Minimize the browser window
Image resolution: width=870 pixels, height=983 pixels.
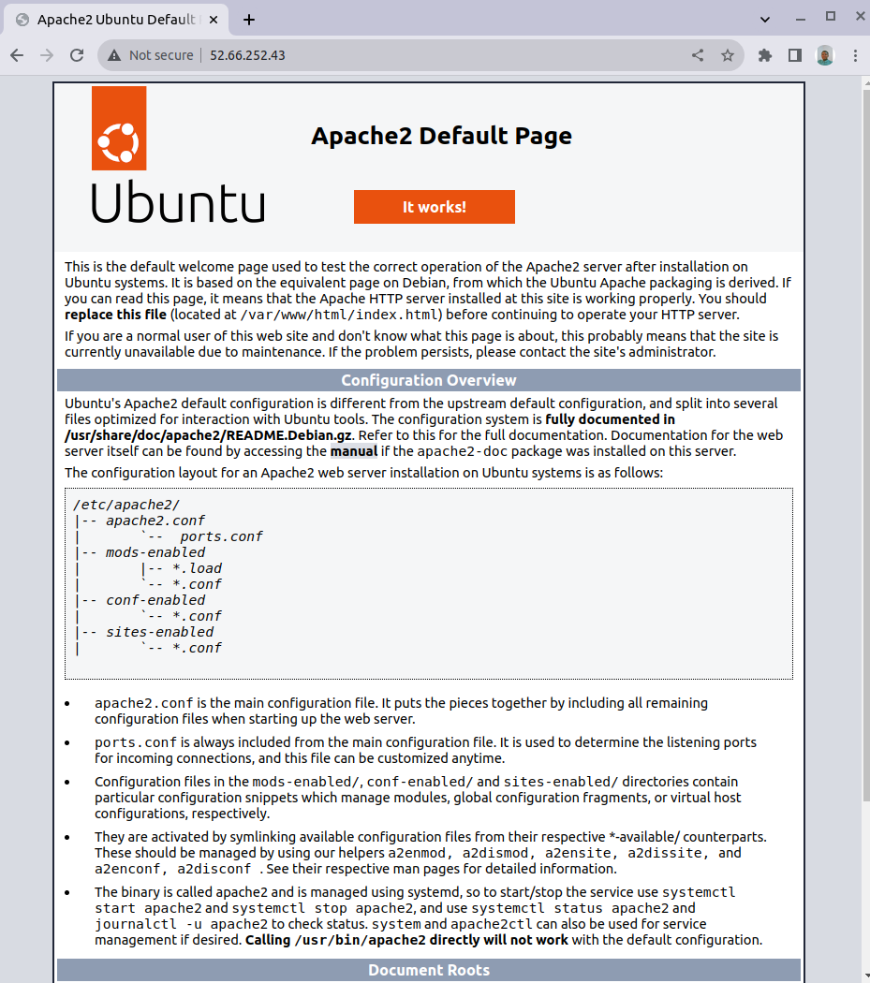(x=801, y=20)
